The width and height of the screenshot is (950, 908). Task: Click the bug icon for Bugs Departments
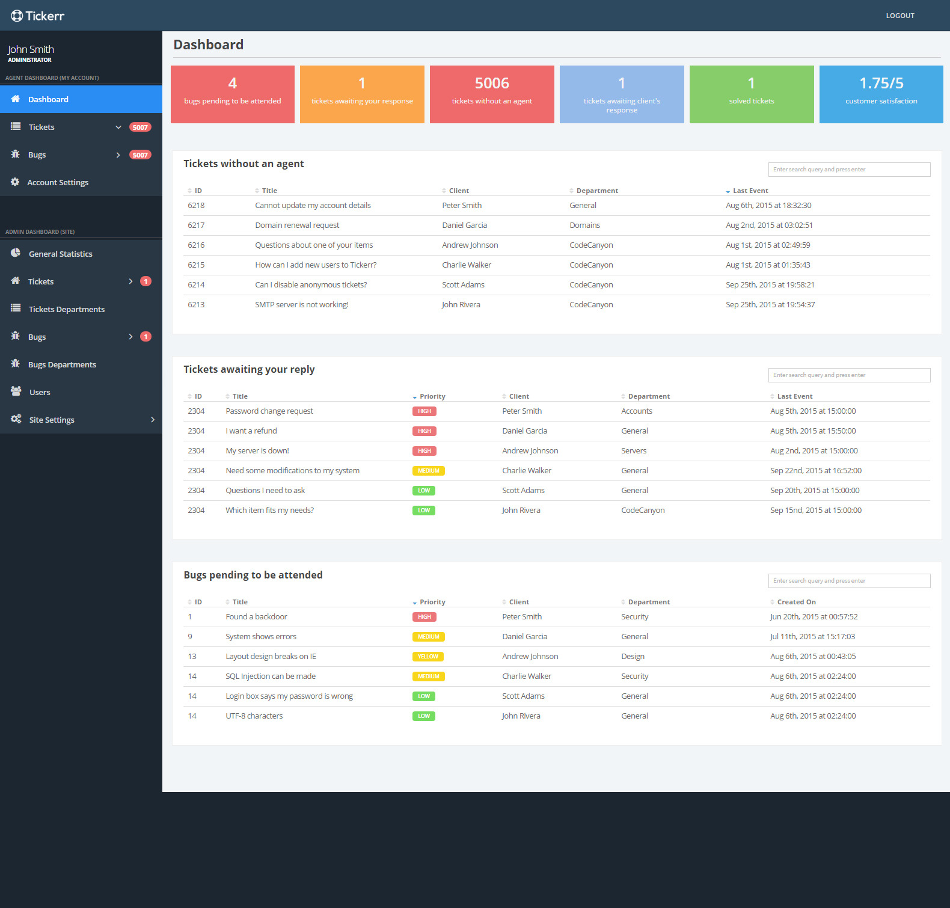click(x=16, y=363)
